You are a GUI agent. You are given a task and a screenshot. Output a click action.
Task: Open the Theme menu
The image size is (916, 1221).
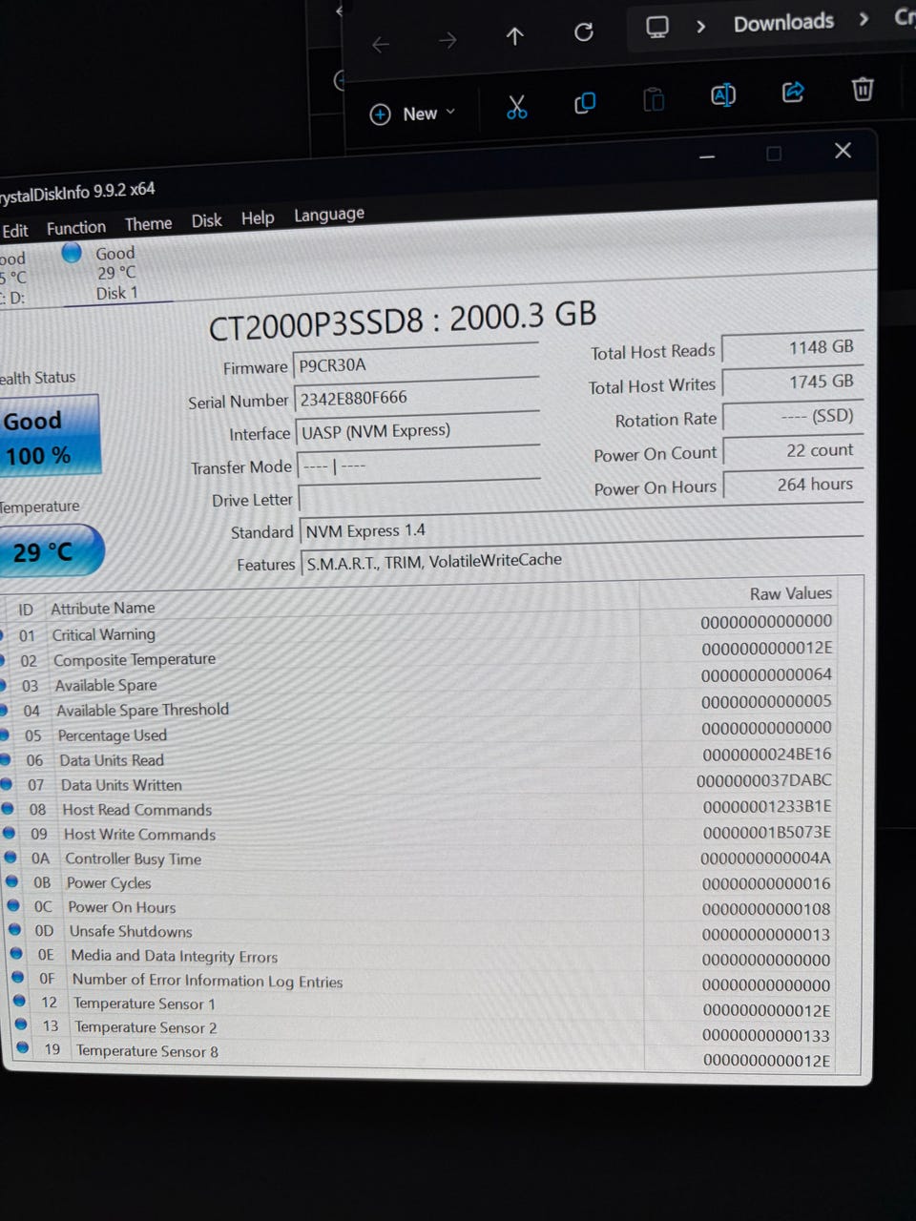pyautogui.click(x=149, y=224)
